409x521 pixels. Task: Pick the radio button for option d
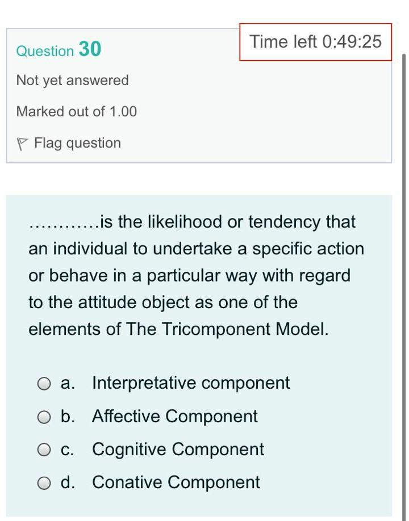tap(44, 484)
